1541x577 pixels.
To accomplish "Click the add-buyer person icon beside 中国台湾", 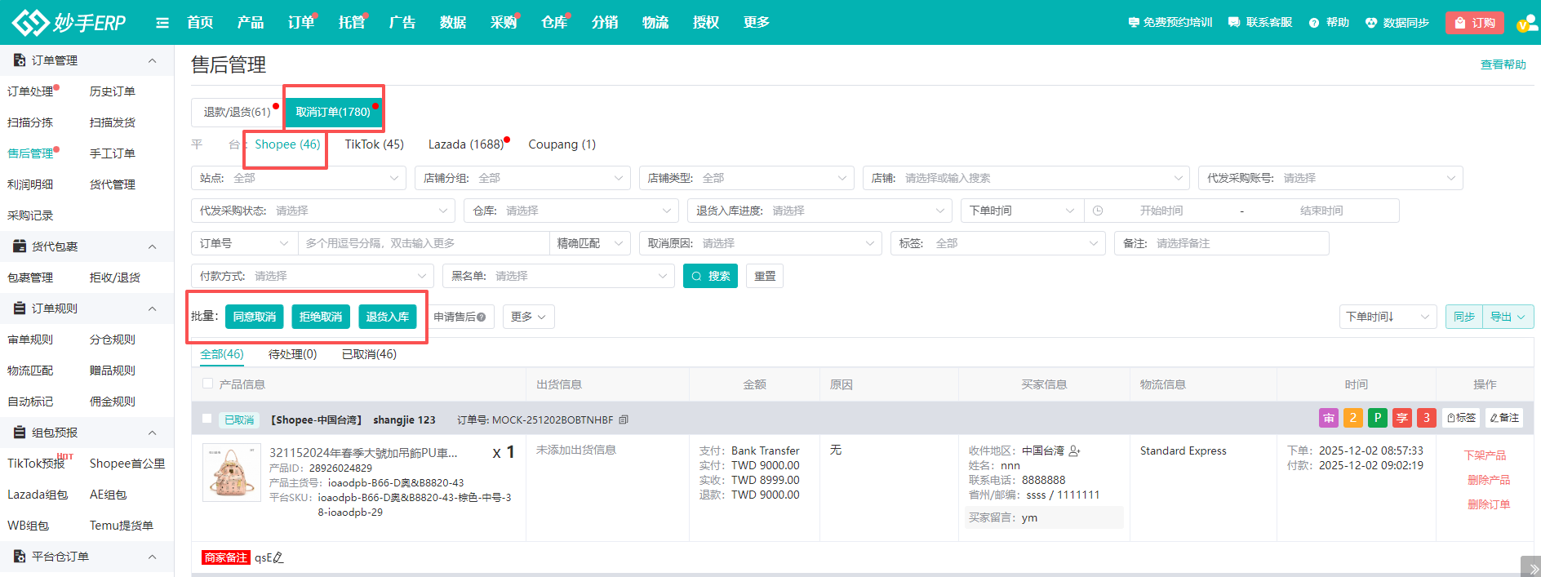I will coord(1074,451).
